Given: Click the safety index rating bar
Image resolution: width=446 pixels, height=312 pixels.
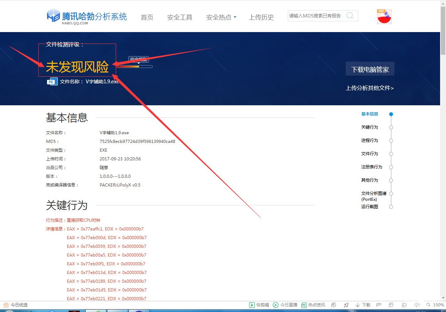Looking at the screenshot, I should [134, 66].
